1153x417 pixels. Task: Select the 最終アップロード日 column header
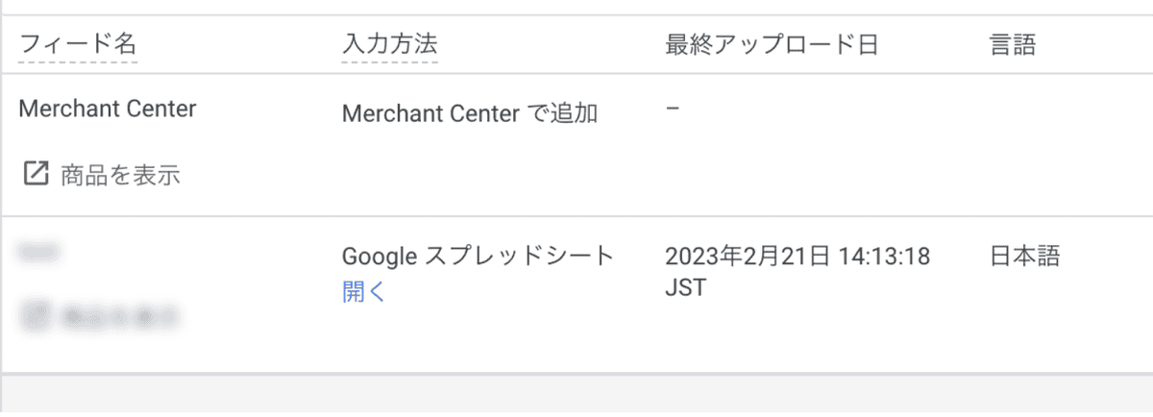772,44
